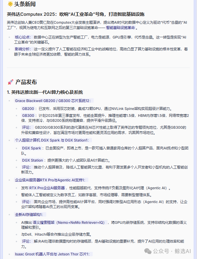Click the sun emoji beside 头条新闻
Image resolution: width=197 pixels, height=259 pixels.
click(x=11, y=4)
